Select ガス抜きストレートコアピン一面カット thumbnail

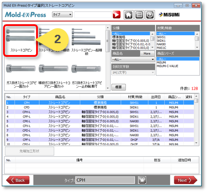(x=21, y=76)
